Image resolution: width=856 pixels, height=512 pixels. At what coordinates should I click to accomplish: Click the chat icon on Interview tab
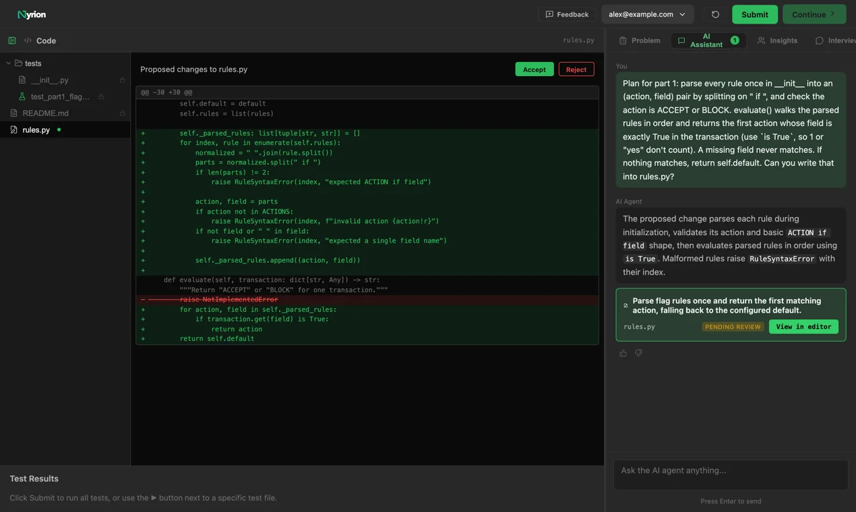click(819, 40)
